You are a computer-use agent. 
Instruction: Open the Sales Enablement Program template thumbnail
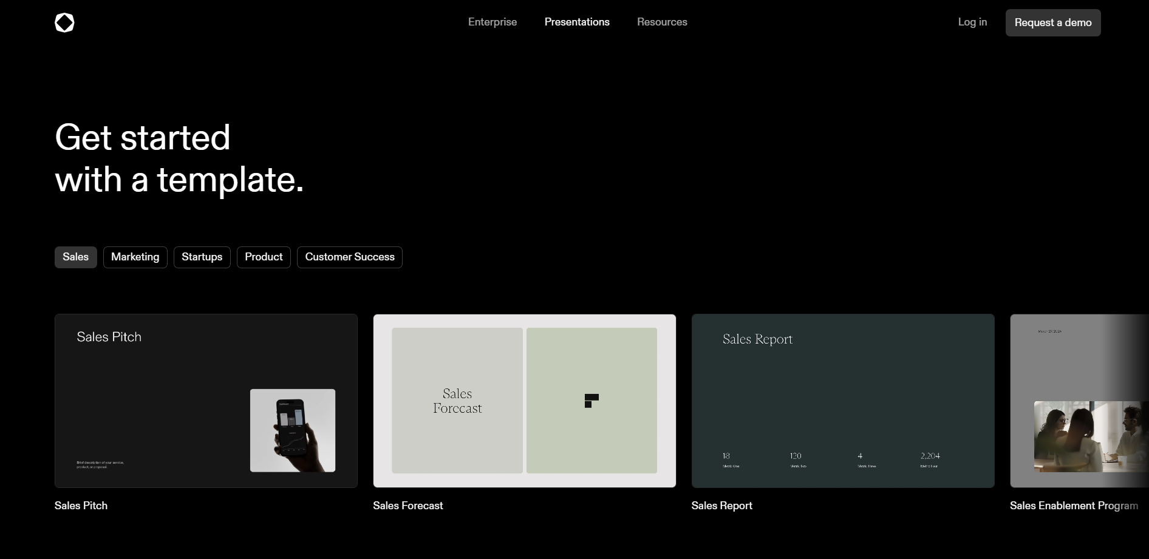pyautogui.click(x=1079, y=401)
